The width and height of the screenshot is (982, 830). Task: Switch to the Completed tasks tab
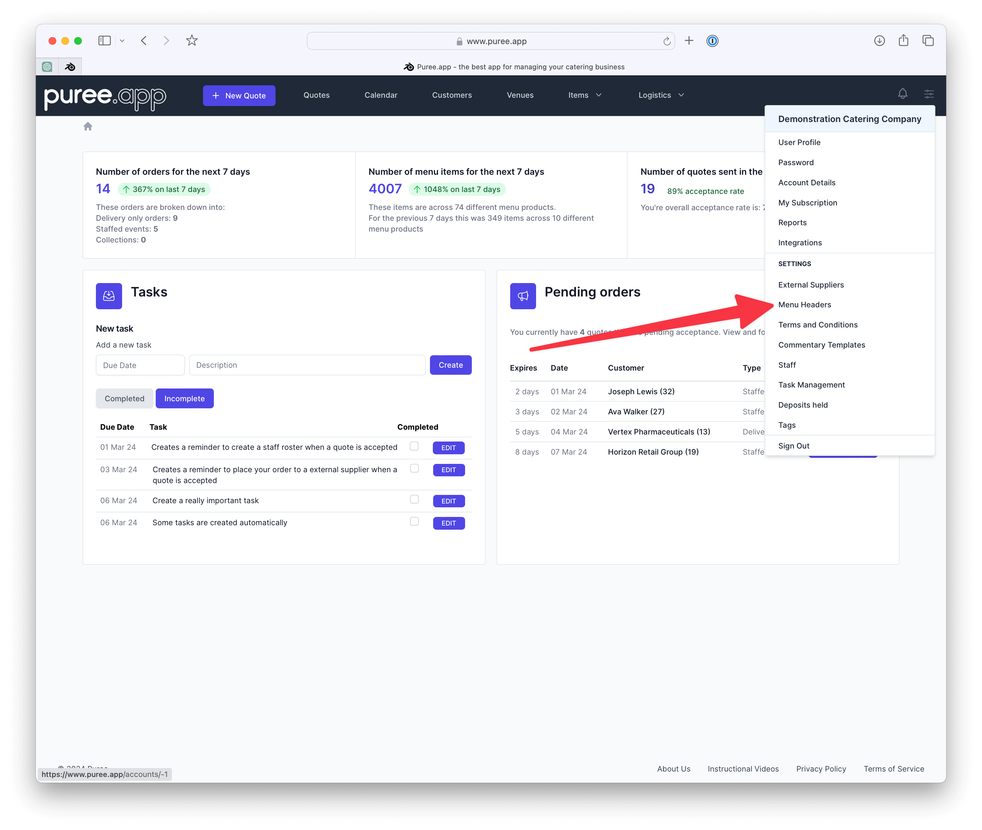[x=124, y=398]
